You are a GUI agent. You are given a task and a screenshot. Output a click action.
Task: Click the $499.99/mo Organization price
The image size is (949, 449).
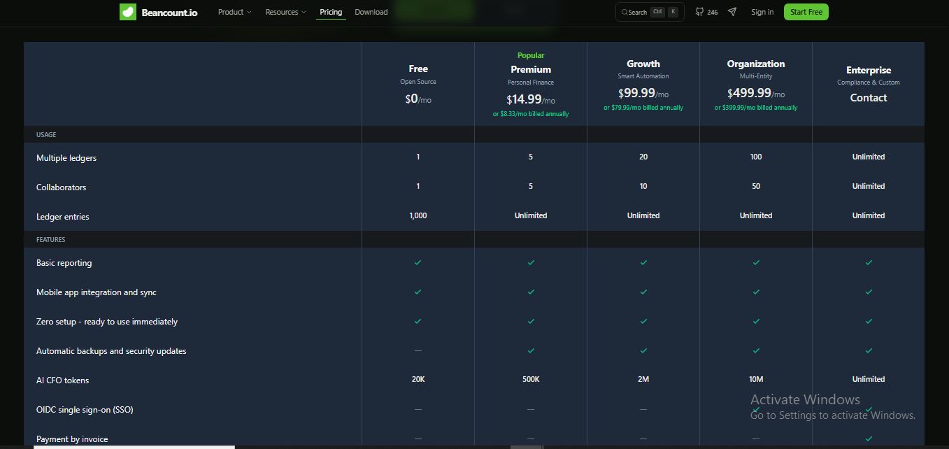756,93
